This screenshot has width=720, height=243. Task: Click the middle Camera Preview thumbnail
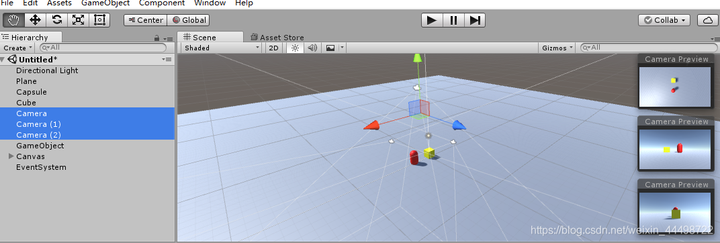click(674, 149)
